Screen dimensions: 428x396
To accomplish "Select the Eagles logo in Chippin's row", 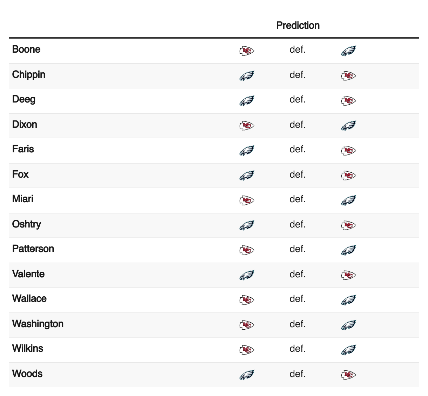I will point(247,76).
